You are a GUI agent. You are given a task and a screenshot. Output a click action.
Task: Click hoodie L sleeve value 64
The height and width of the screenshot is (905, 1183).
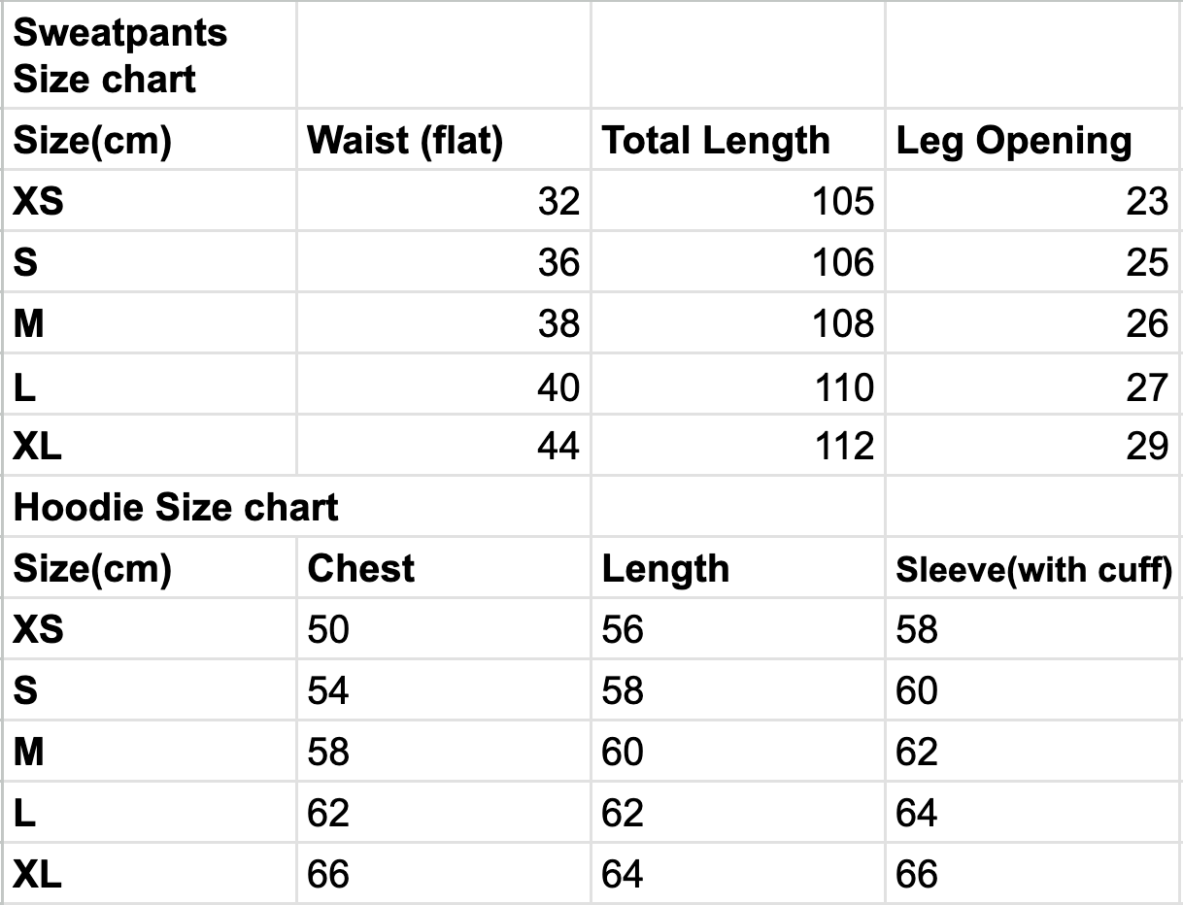tap(916, 813)
